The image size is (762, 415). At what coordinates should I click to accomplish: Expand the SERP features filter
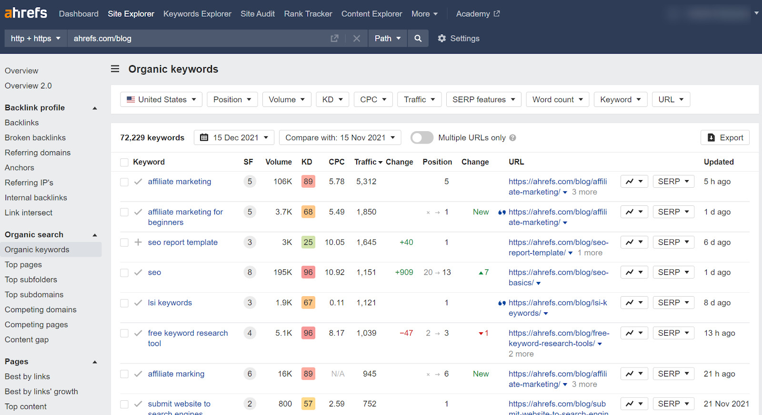click(x=483, y=99)
